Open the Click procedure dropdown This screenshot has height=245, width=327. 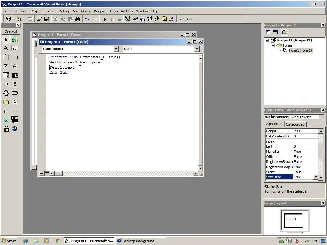tap(197, 49)
